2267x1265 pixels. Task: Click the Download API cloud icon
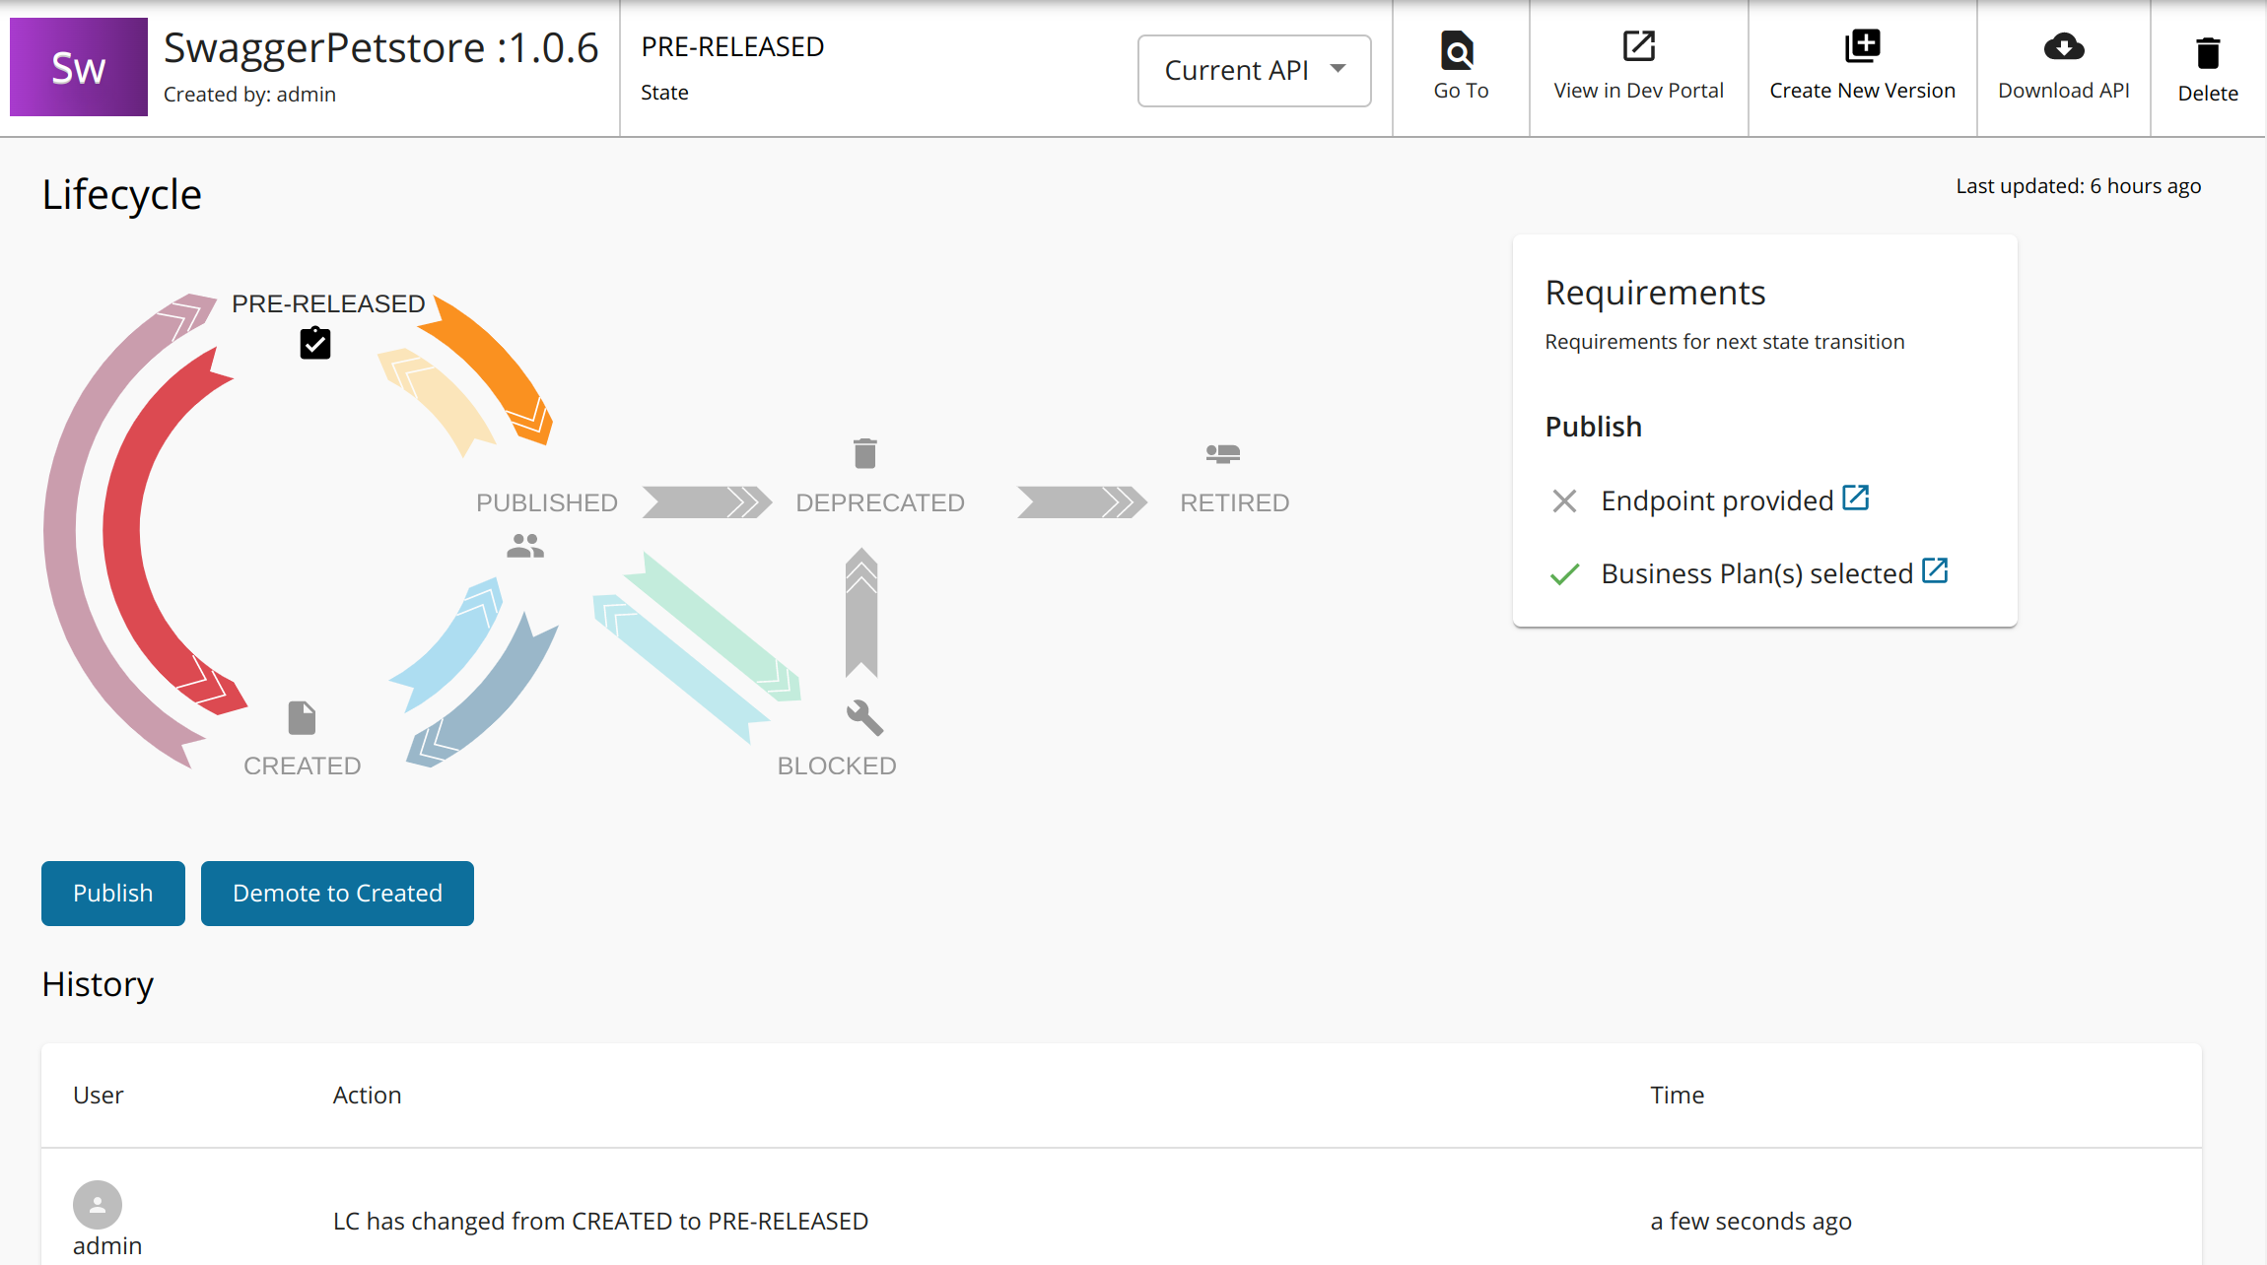pyautogui.click(x=2063, y=45)
